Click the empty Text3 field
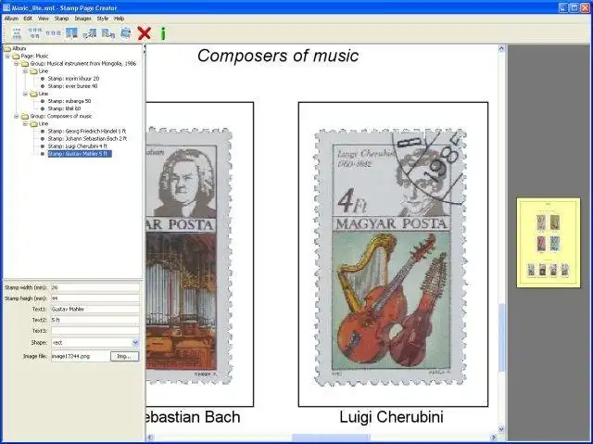593x444 pixels. click(x=95, y=331)
